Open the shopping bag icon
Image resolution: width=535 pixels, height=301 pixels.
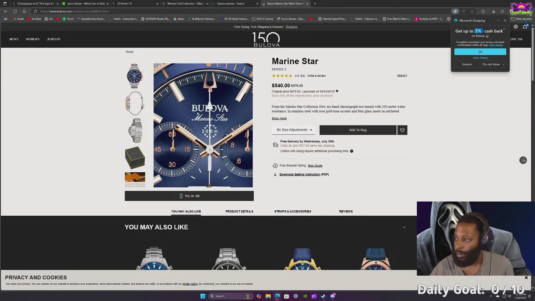click(525, 27)
